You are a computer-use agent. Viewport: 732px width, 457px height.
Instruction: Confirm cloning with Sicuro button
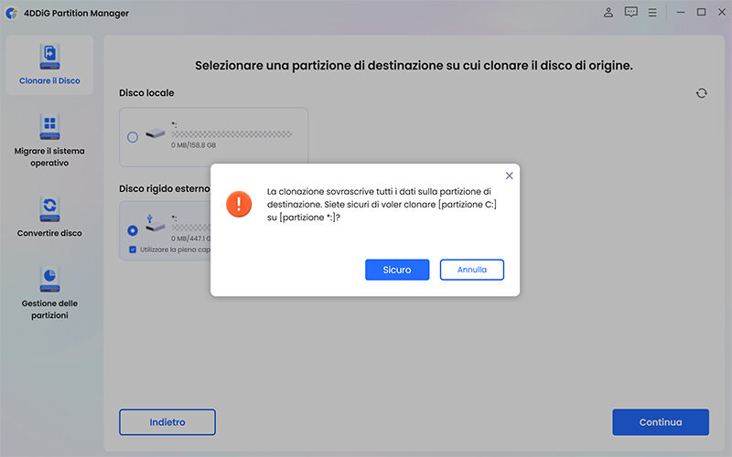click(397, 270)
